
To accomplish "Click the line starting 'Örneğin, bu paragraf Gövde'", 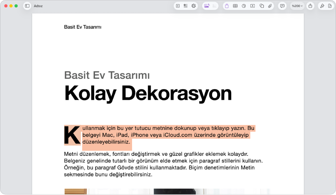I will [159, 168].
